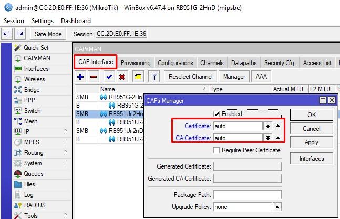Viewport: 340px width, 219px height.
Task: Click the undo arrow icon in toolbar
Action: click(7, 34)
